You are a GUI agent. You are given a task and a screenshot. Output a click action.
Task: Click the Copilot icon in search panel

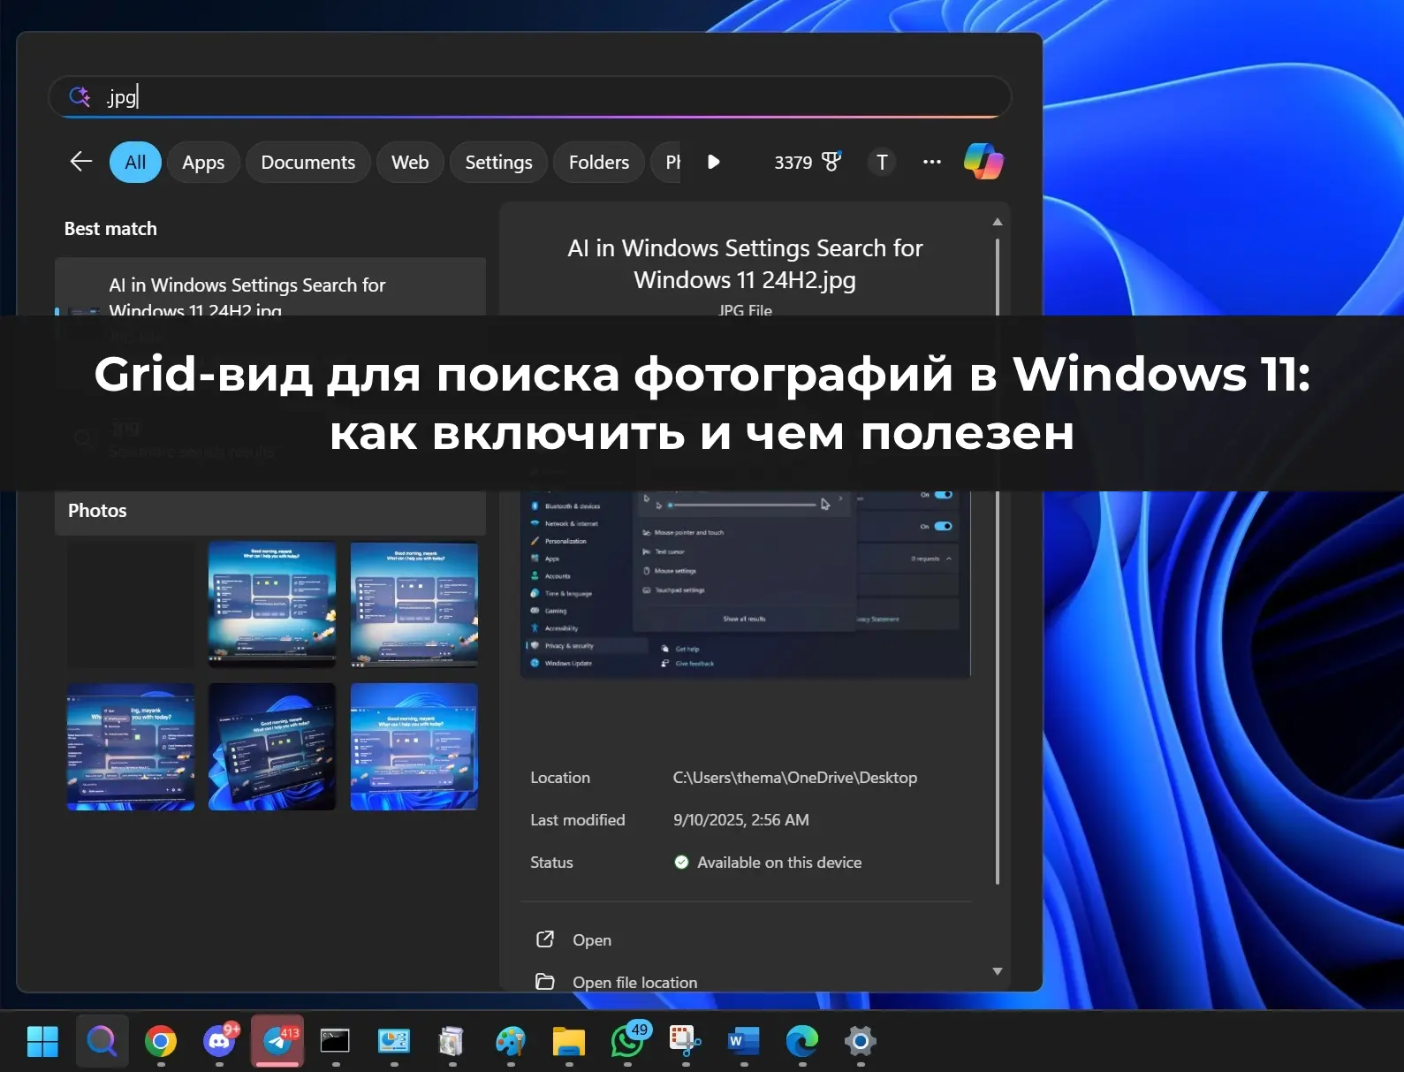click(x=983, y=162)
